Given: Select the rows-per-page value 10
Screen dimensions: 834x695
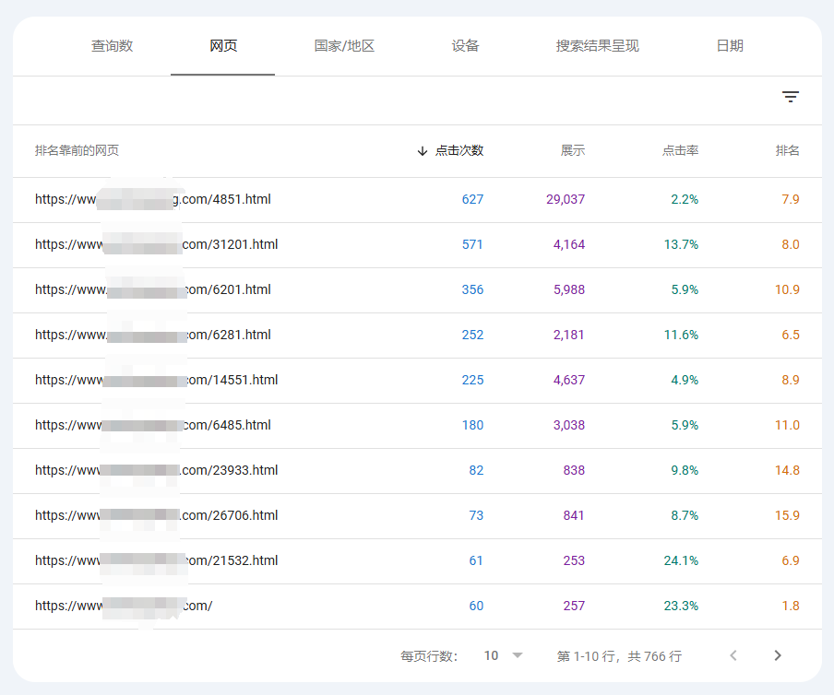Looking at the screenshot, I should pos(491,655).
